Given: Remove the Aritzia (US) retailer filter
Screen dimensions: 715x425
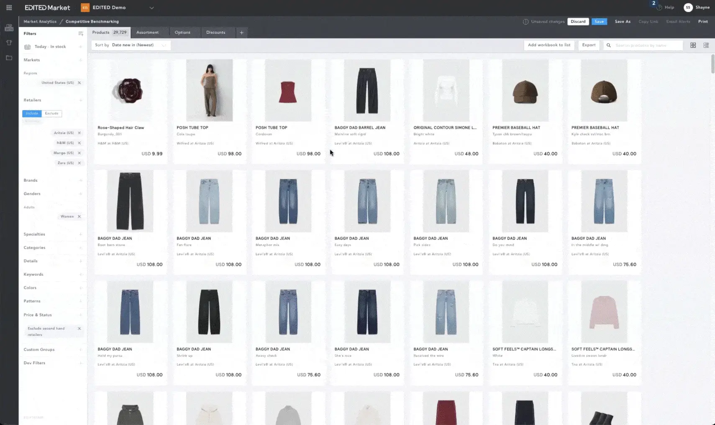Looking at the screenshot, I should 79,133.
